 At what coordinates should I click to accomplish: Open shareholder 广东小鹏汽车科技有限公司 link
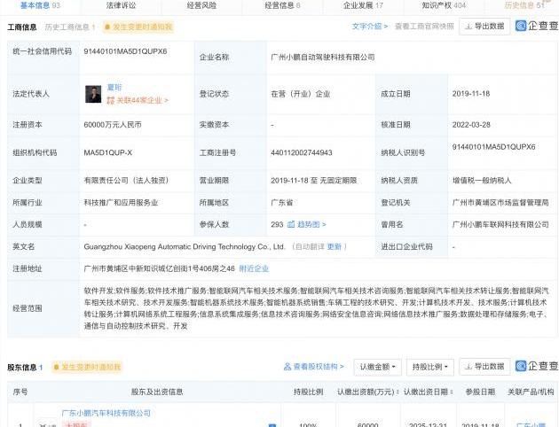coord(106,413)
